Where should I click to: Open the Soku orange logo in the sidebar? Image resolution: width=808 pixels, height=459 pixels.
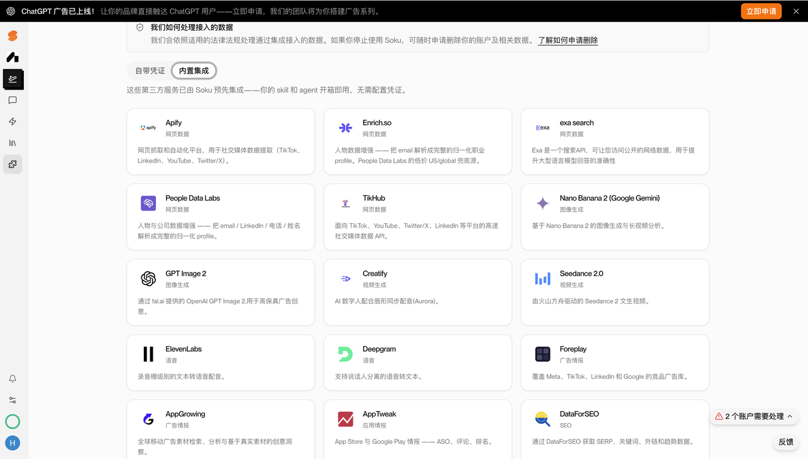tap(13, 36)
